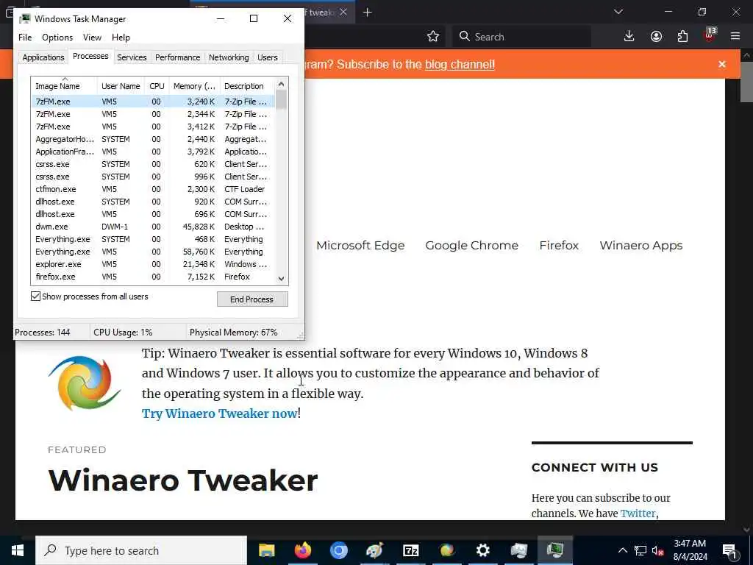
Task: Open the Google Chrome menu item
Action: pos(471,246)
